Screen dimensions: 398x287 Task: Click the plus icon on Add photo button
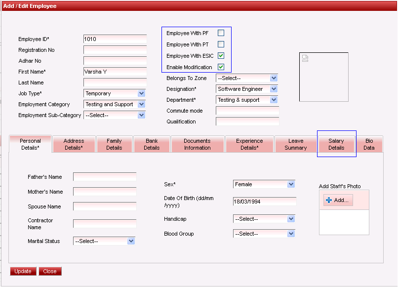click(329, 200)
